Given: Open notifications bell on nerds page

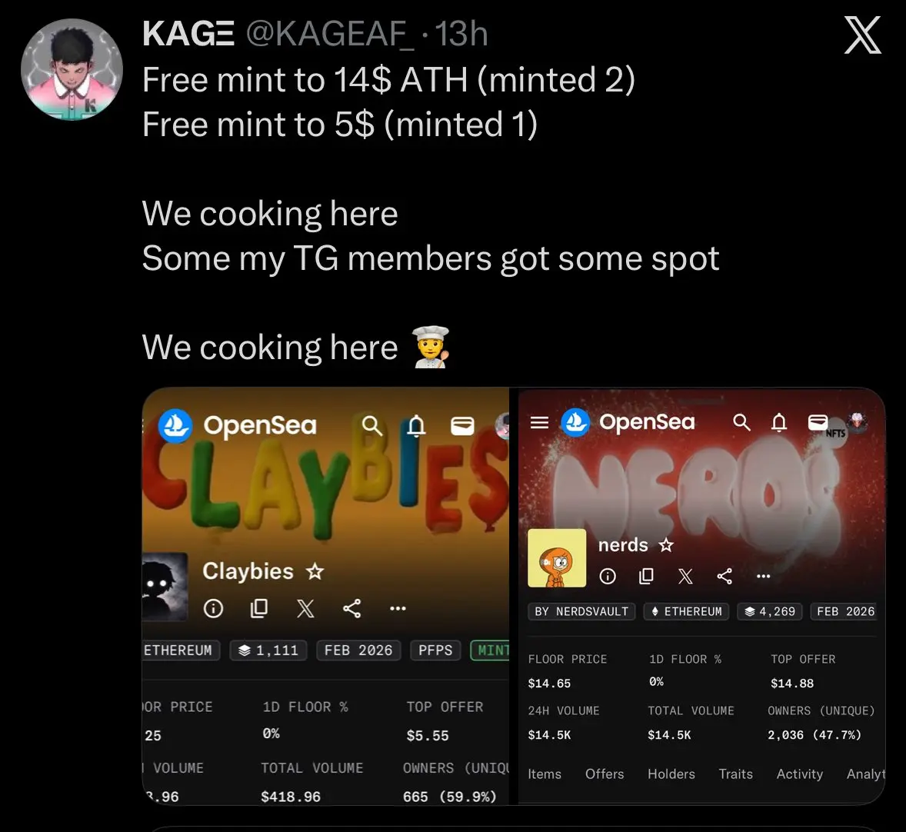Looking at the screenshot, I should [779, 422].
